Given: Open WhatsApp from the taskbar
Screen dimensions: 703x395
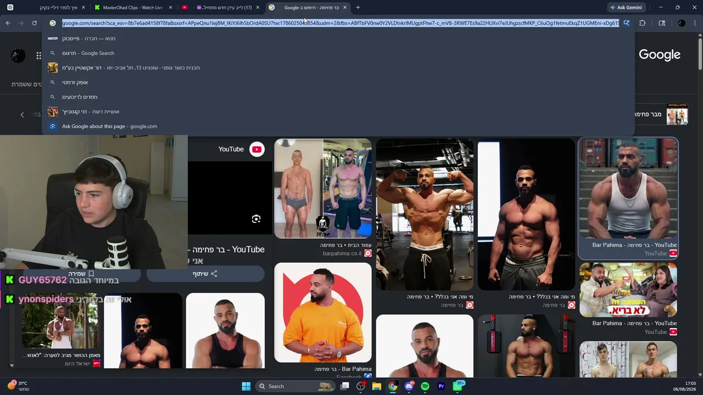Looking at the screenshot, I should pos(457,386).
